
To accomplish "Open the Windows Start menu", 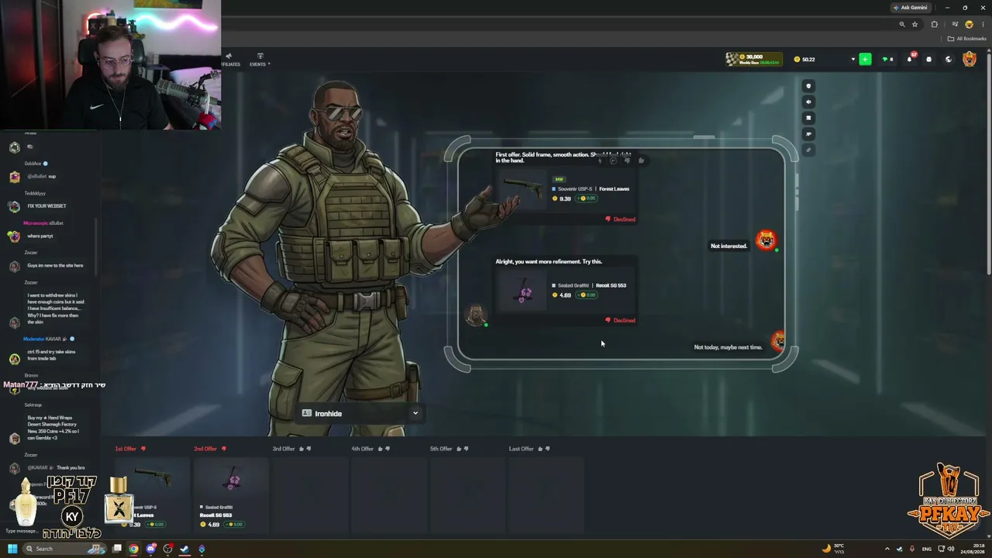I will point(12,549).
